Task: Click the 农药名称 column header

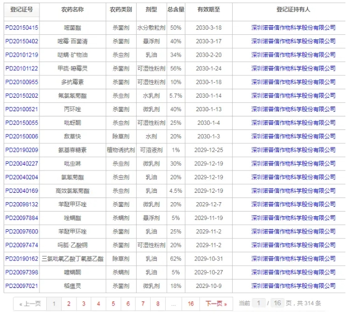Action: pos(73,9)
